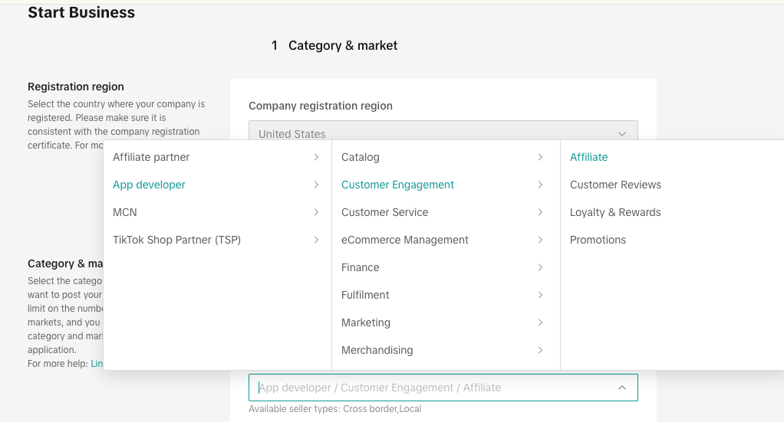
Task: Collapse the category cascader using its arrow
Action: click(621, 388)
